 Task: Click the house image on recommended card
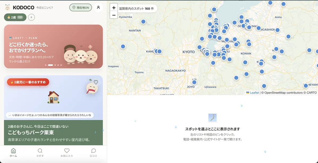pos(53,97)
